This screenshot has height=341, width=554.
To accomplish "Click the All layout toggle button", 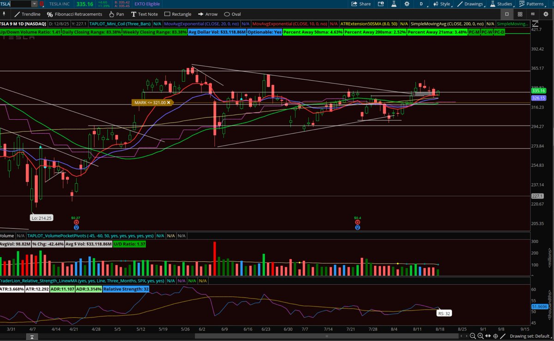I will (533, 14).
